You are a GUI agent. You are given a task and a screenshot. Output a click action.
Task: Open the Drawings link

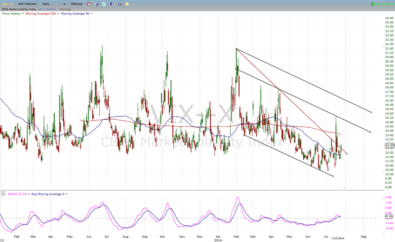click(x=65, y=9)
